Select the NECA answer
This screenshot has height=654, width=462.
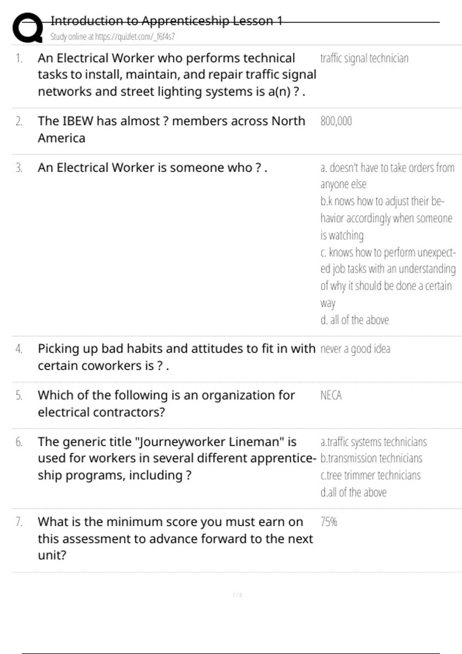pos(331,395)
